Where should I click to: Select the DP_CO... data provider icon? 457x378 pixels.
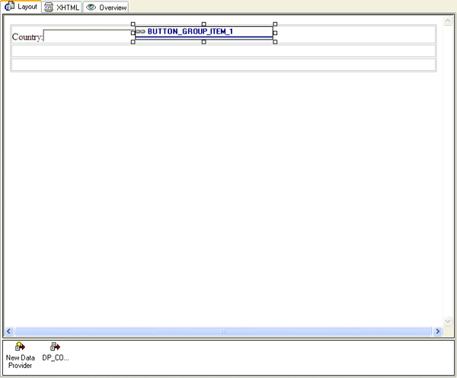(55, 347)
